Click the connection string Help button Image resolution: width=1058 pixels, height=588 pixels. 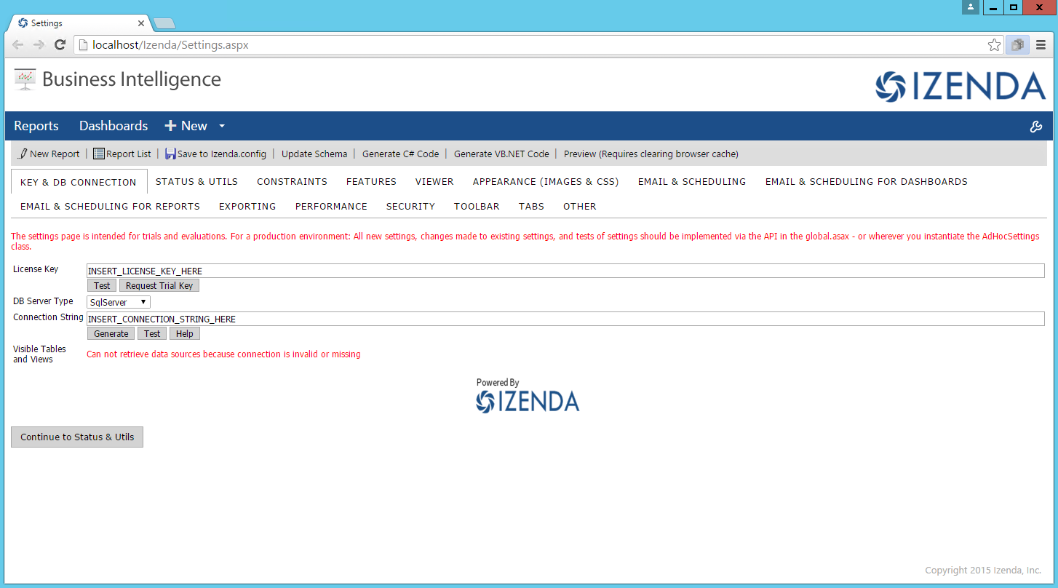coord(185,333)
